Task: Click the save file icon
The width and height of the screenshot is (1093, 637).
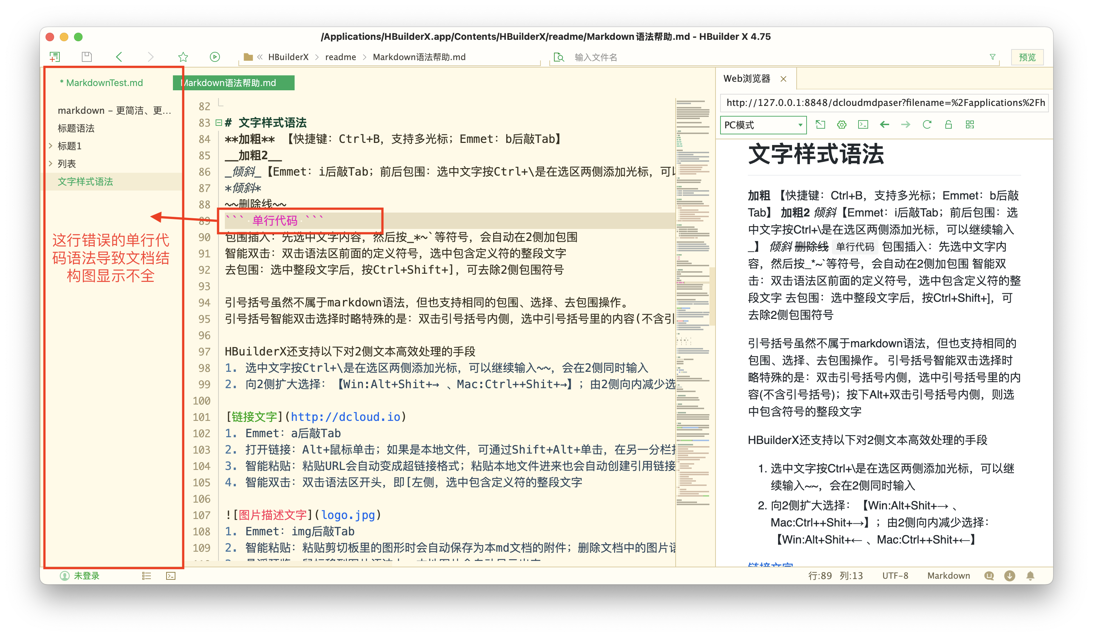Action: point(87,57)
